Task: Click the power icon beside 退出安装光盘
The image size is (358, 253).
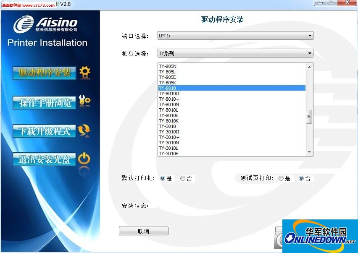Action: point(84,159)
